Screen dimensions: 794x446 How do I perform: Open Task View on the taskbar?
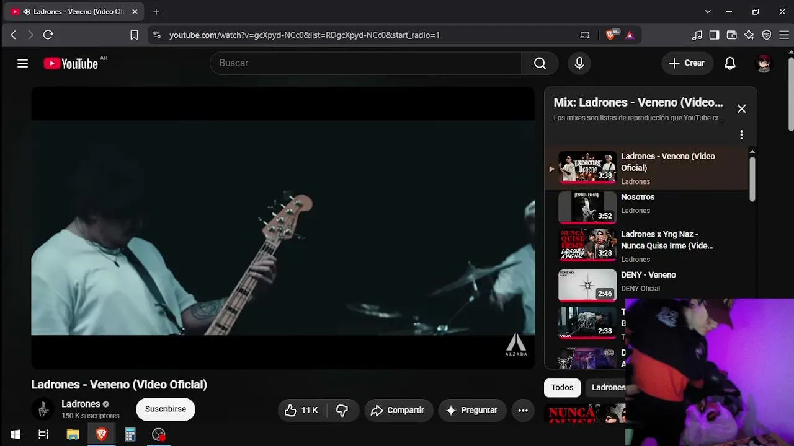click(x=43, y=434)
